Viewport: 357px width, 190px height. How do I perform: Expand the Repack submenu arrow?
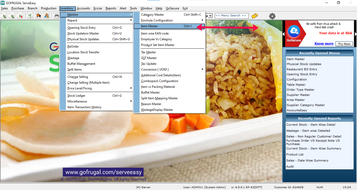(x=131, y=20)
